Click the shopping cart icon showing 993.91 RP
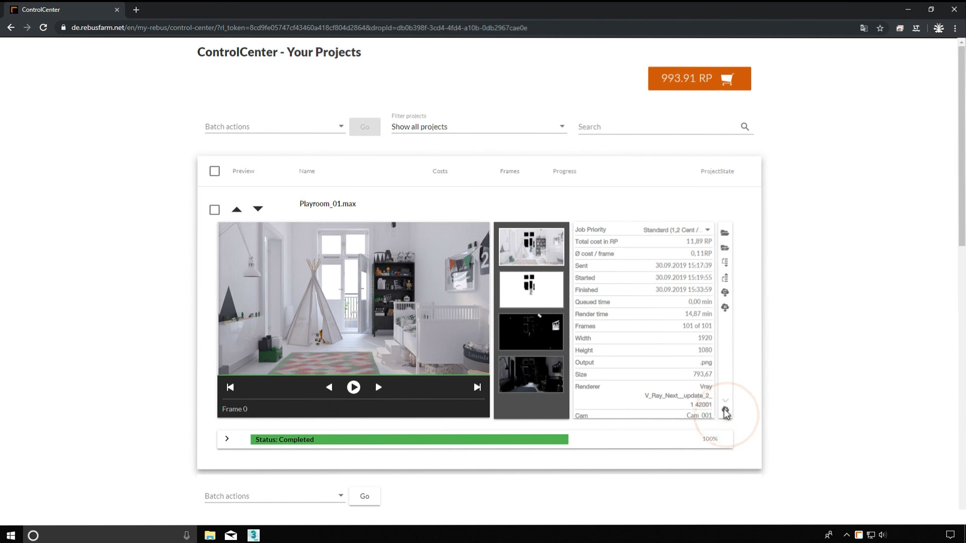966x543 pixels. coord(728,78)
